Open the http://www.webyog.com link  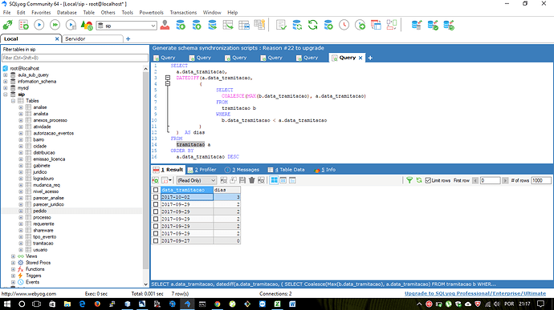[x=29, y=293]
